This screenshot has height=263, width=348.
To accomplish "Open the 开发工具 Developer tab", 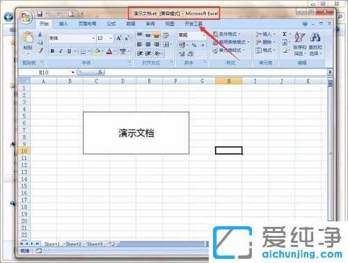I will click(x=193, y=24).
